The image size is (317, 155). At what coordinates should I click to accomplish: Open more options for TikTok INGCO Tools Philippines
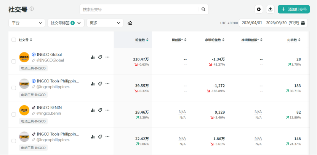point(107,137)
